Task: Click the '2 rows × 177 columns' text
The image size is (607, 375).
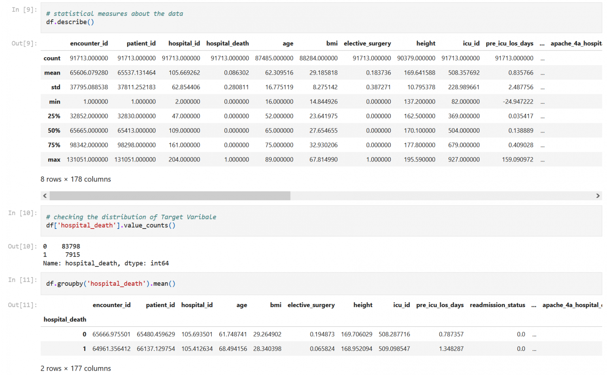Action: (75, 368)
